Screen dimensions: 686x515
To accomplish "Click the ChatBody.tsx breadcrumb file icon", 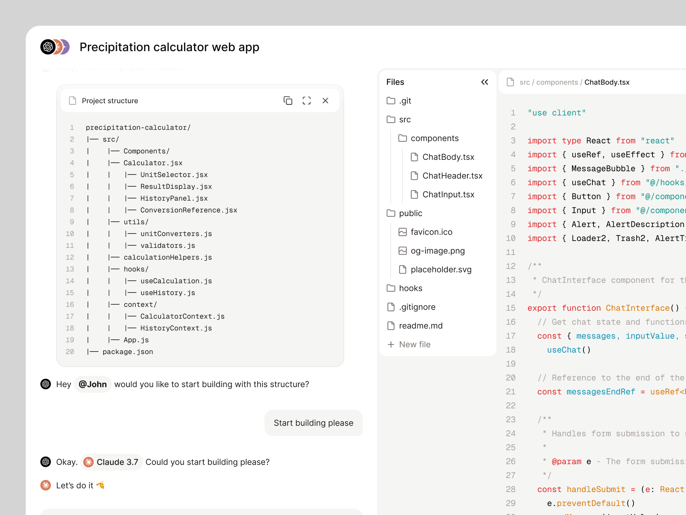I will pos(510,82).
